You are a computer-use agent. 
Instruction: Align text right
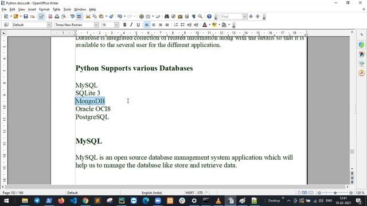pyautogui.click(x=161, y=25)
